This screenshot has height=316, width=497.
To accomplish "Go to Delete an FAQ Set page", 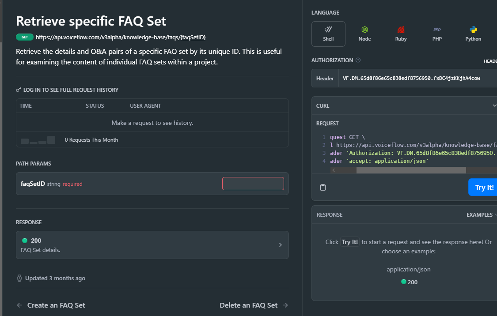I will click(x=248, y=305).
